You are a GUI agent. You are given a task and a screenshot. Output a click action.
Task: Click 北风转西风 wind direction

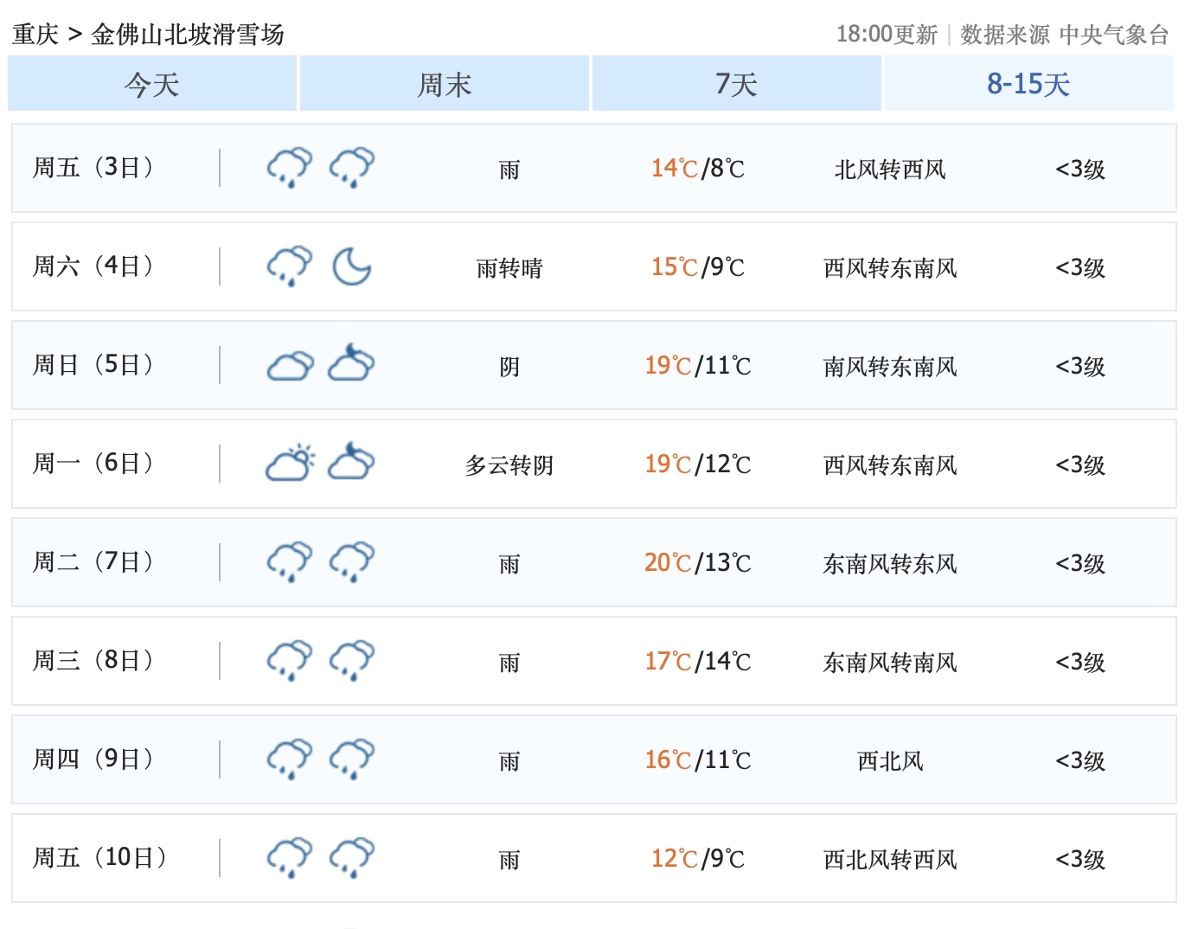click(890, 170)
